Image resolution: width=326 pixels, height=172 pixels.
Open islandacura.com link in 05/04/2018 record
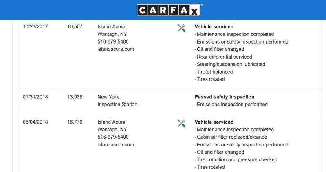click(116, 145)
